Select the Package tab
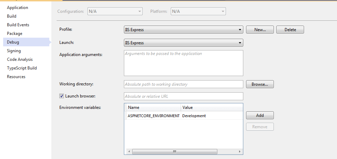This screenshot has width=337, height=159. tap(15, 34)
